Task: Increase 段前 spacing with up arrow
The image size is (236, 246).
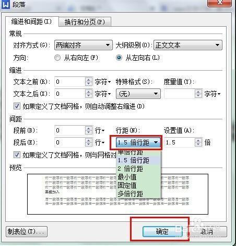Action: tap(89, 128)
